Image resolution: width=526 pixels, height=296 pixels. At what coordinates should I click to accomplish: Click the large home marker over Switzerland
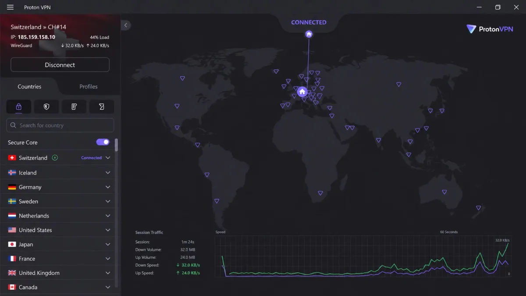coord(302,92)
